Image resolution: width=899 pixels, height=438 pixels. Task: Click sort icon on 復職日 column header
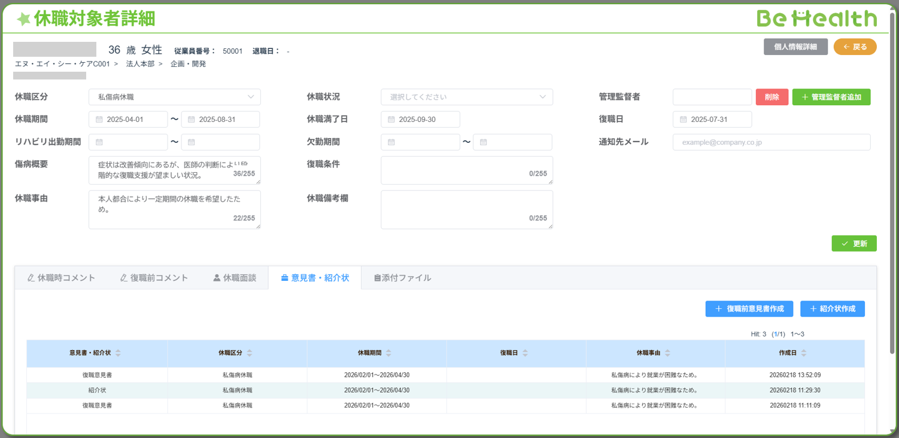point(525,353)
